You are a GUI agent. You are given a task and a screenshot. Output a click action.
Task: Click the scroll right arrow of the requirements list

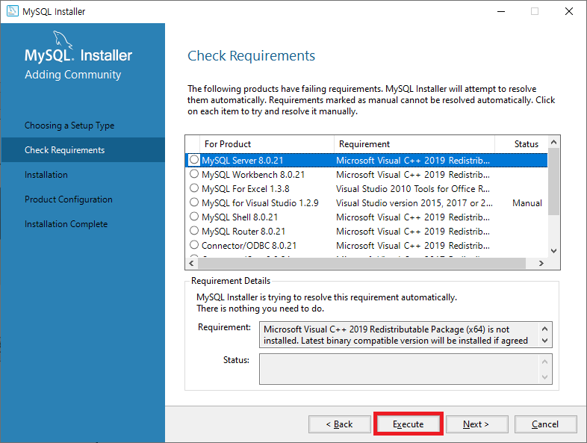[541, 263]
